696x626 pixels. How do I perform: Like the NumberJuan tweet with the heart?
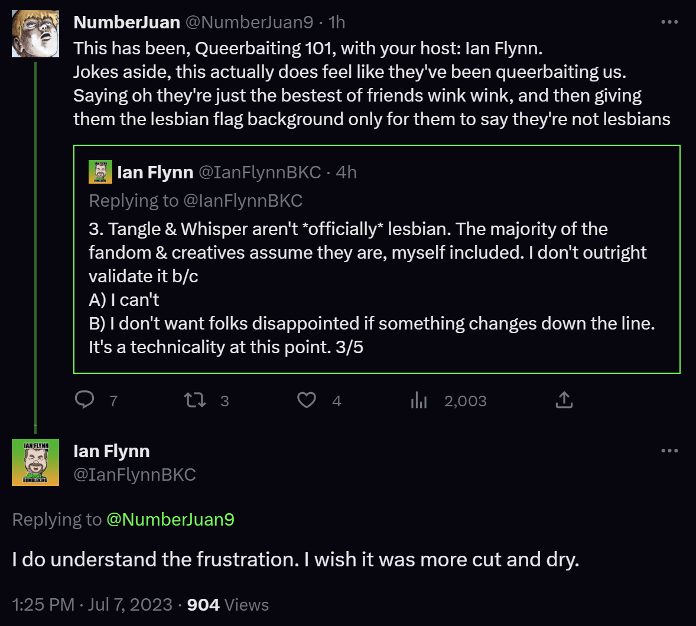tap(306, 400)
